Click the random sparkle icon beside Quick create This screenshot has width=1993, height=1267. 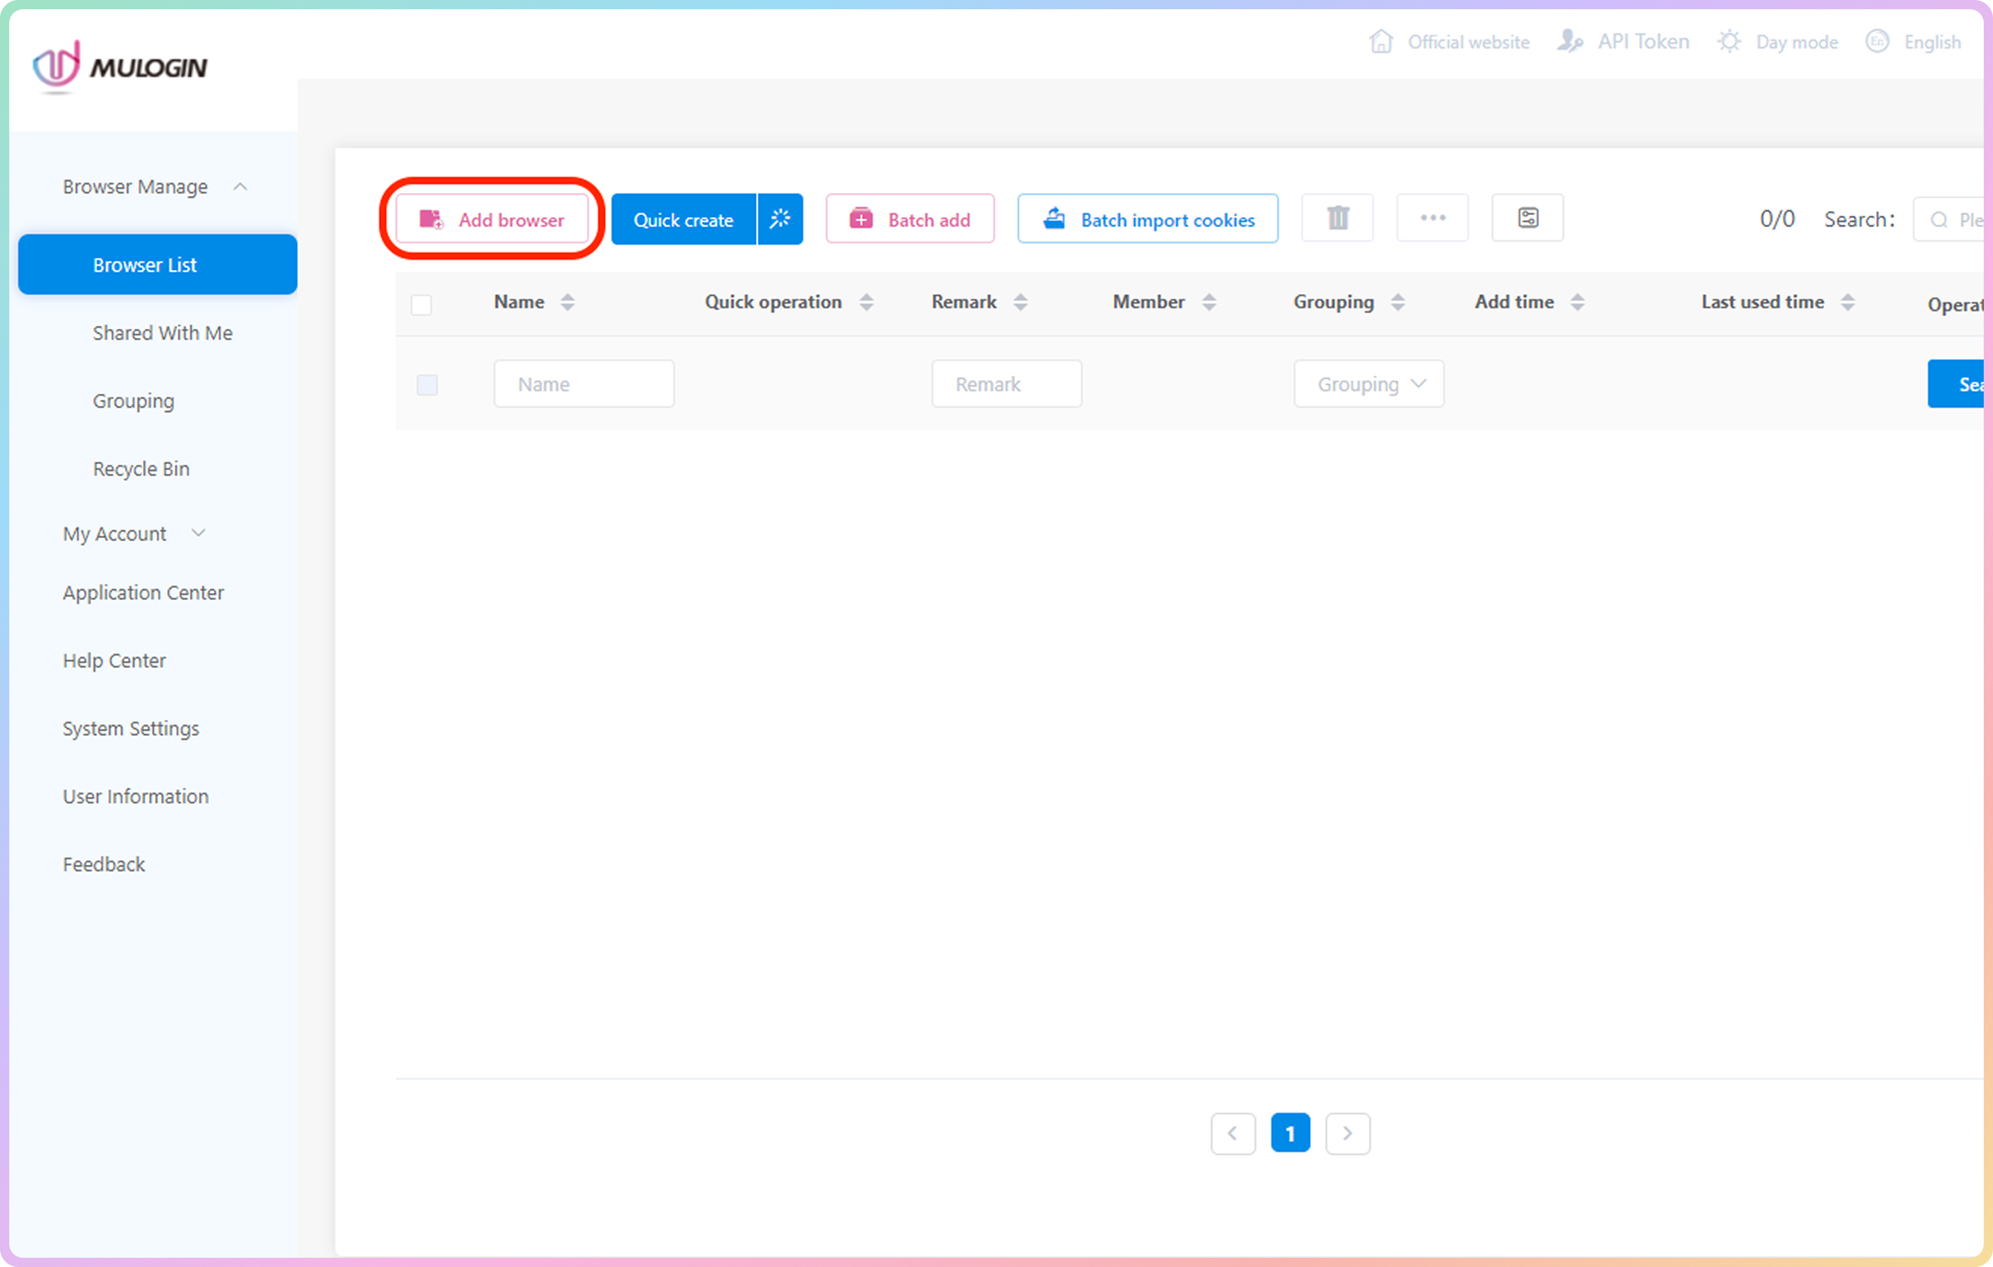tap(780, 219)
